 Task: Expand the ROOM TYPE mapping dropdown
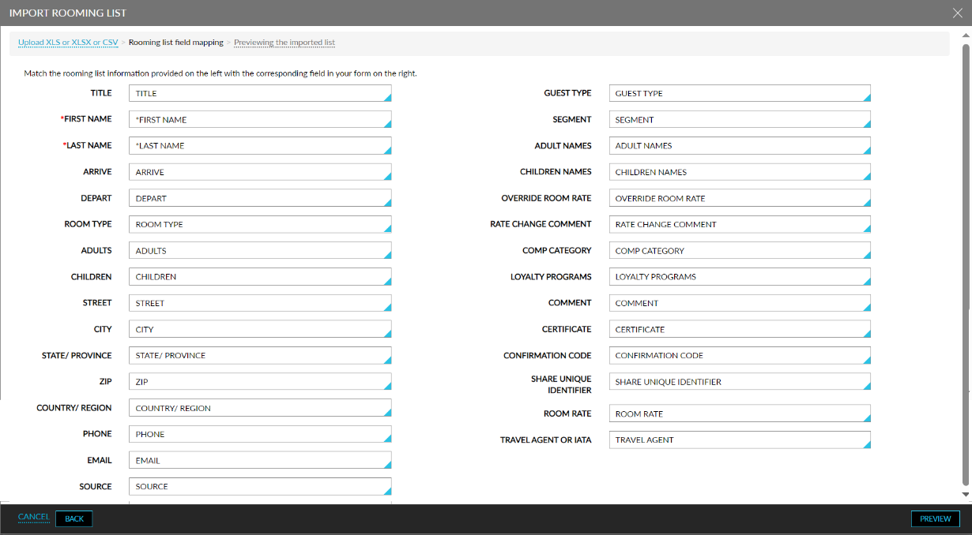pos(260,224)
